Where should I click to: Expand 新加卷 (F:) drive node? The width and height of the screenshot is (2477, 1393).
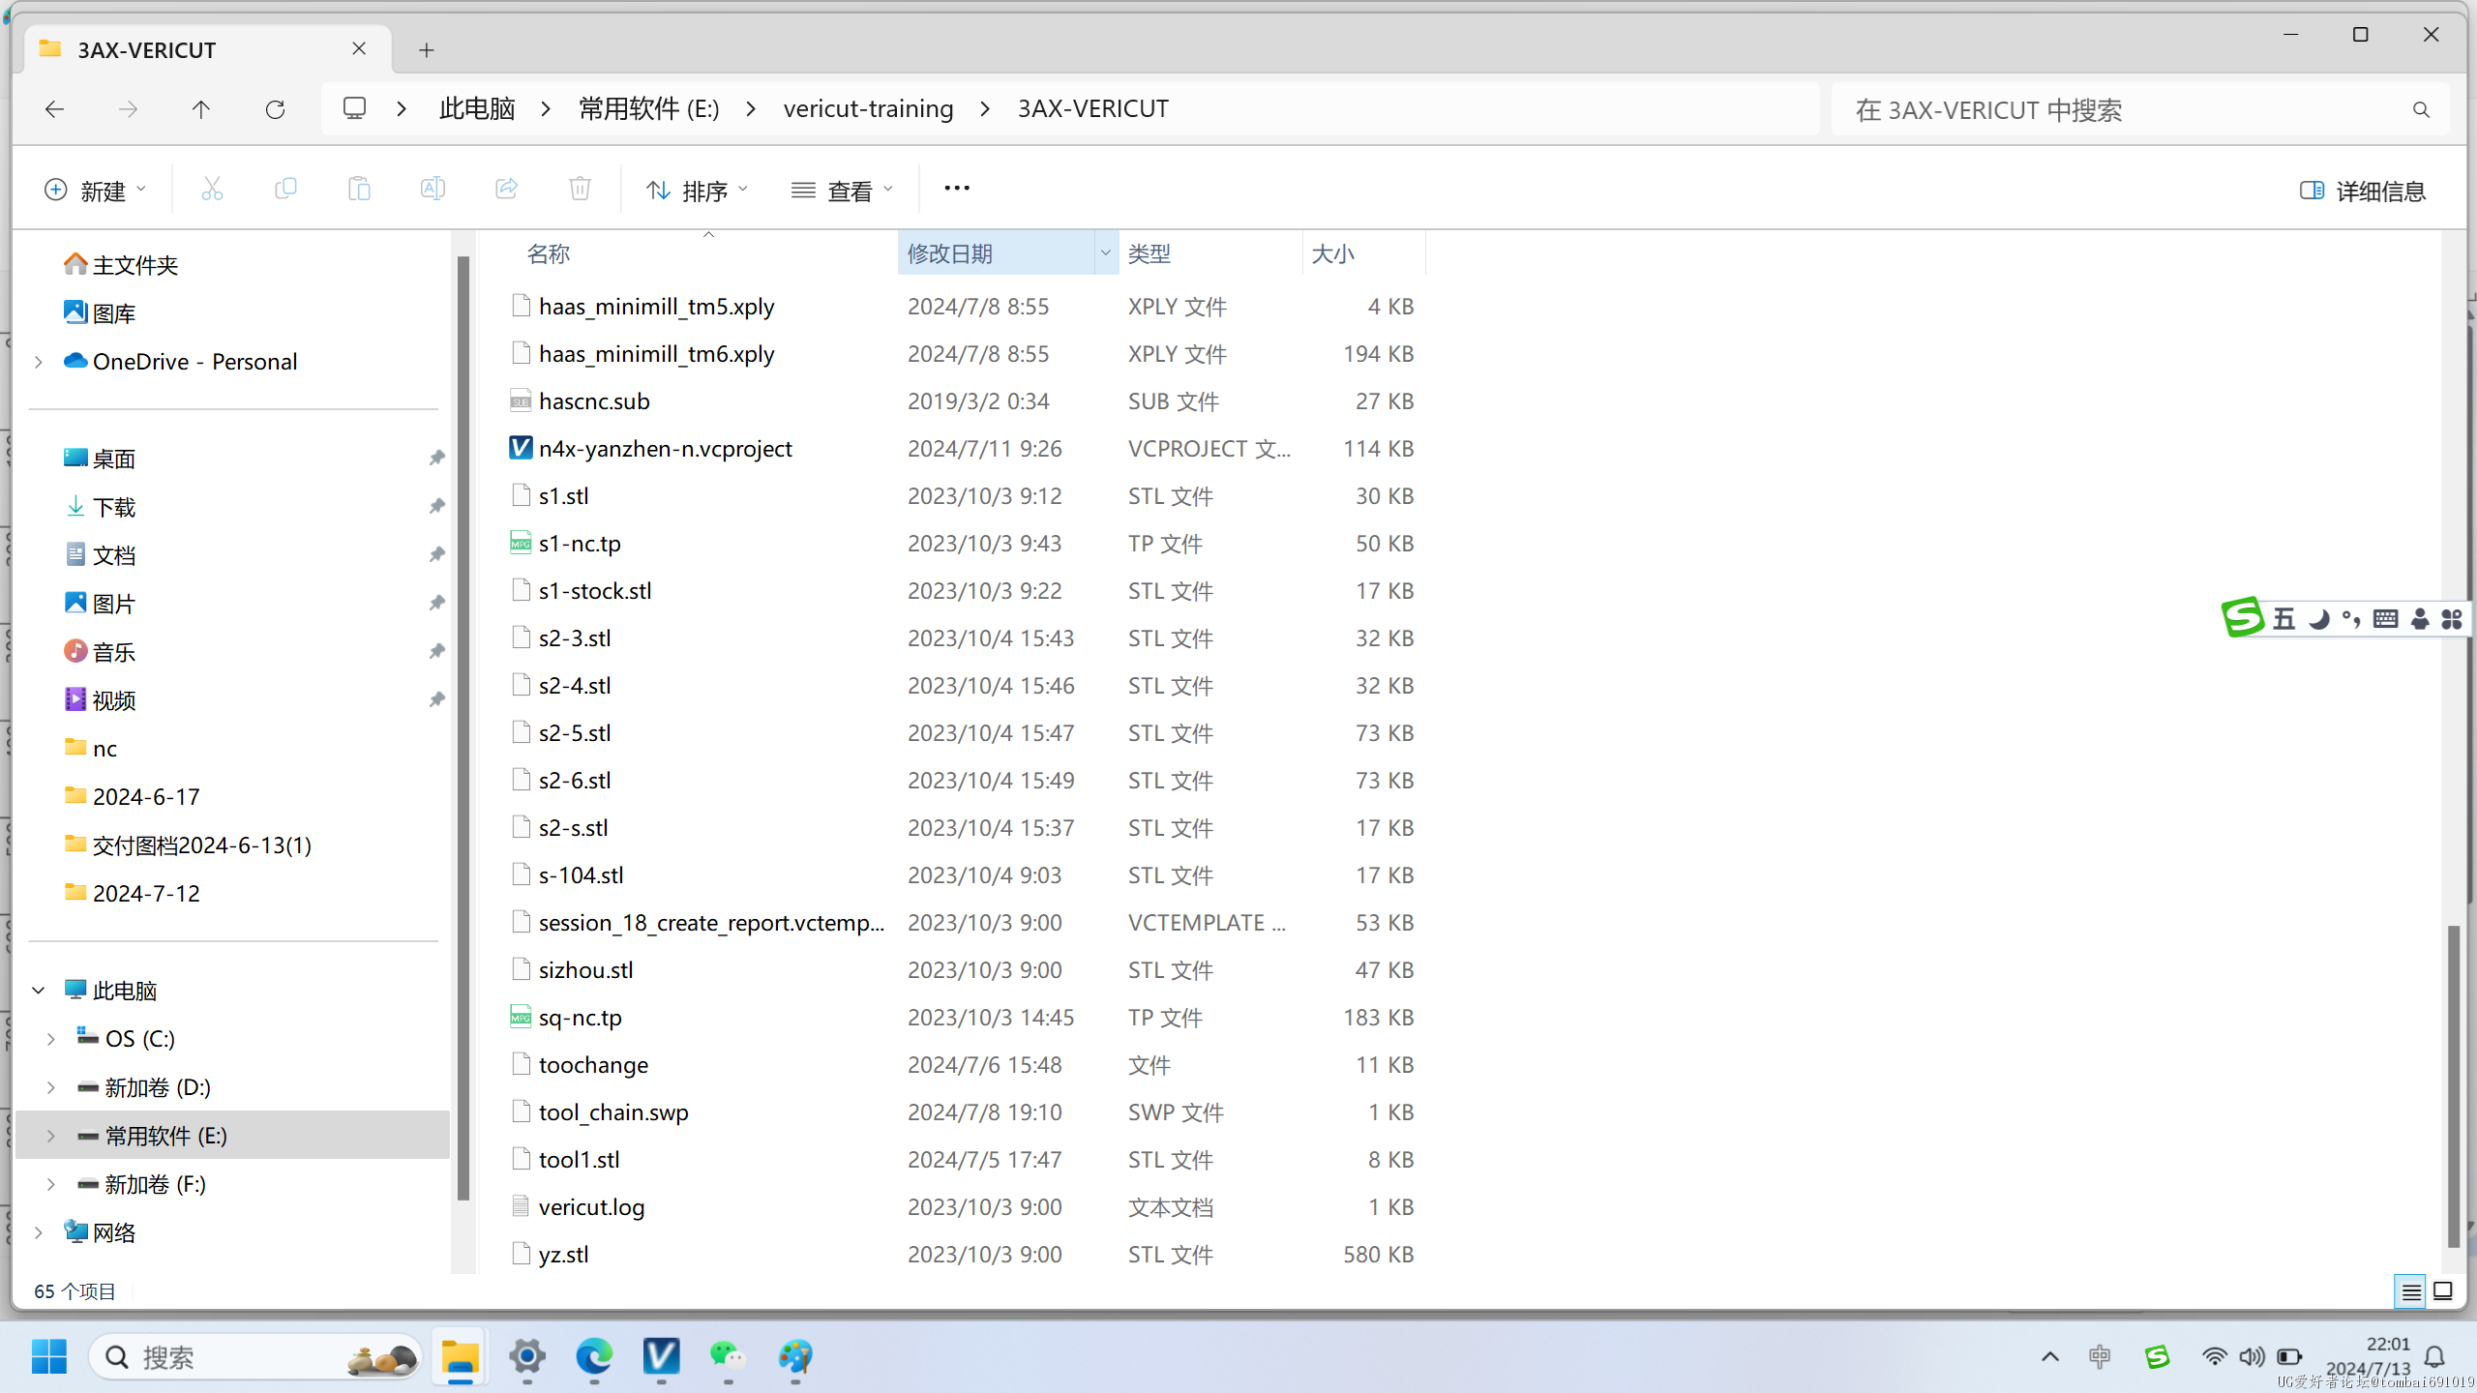click(x=51, y=1184)
